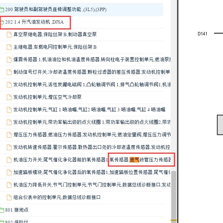Open 主继电器,车载电网控制单元,保险丝架 B
Viewport: 223px width, 223px height.
(x=55, y=47)
